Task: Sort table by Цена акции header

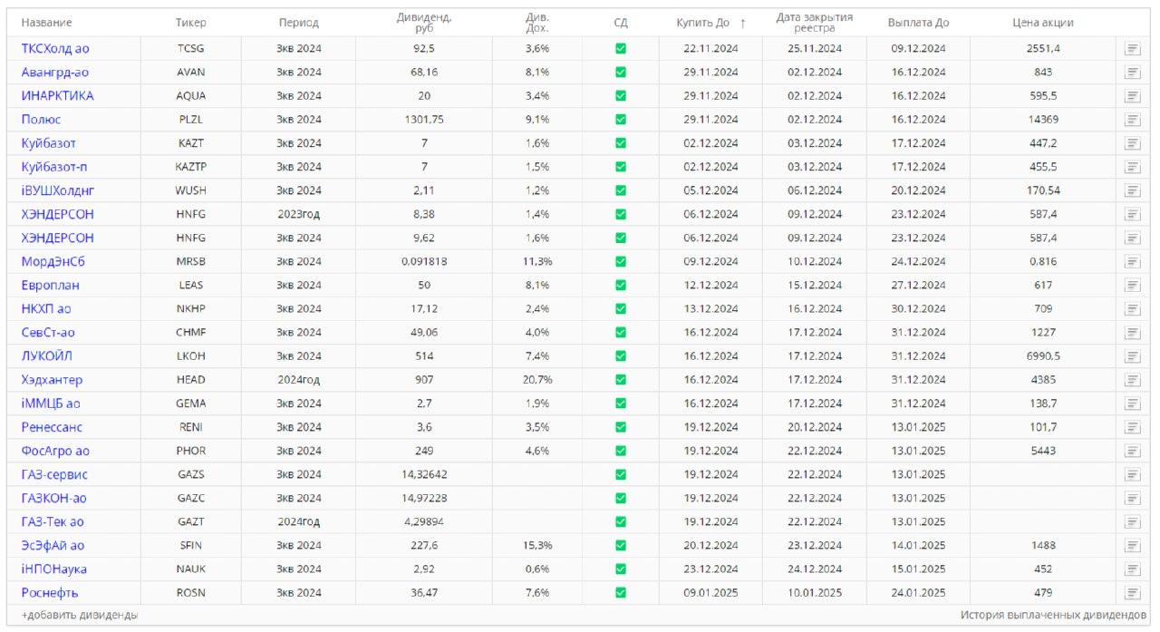Action: 1042,23
